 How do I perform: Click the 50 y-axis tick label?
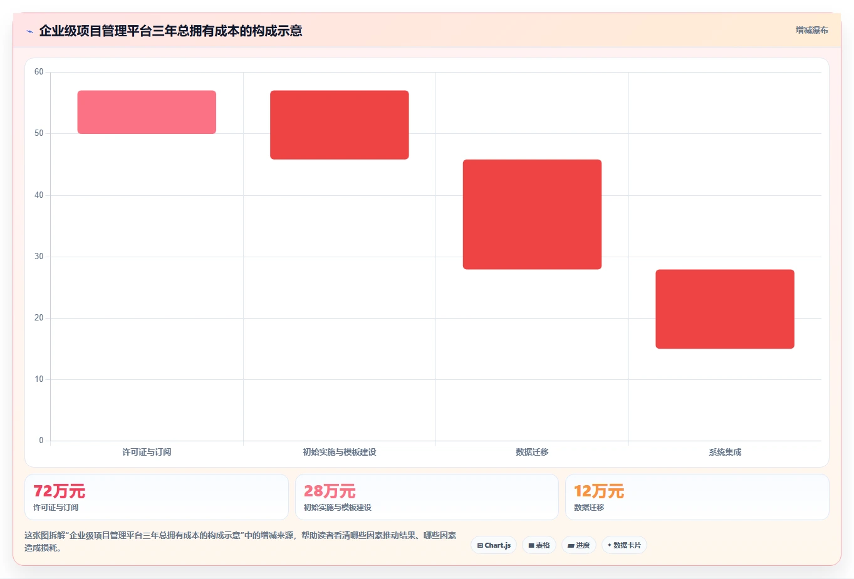click(39, 133)
